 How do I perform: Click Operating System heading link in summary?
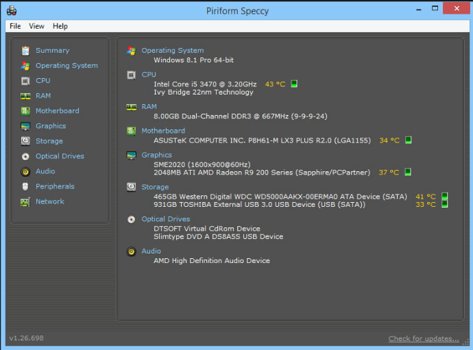[x=173, y=51]
